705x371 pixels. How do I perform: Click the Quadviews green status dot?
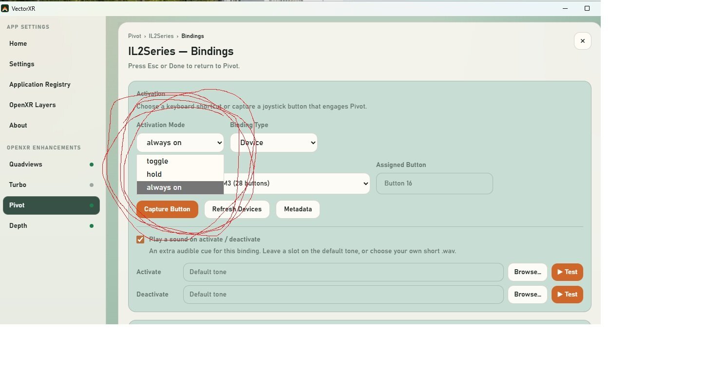coord(91,165)
